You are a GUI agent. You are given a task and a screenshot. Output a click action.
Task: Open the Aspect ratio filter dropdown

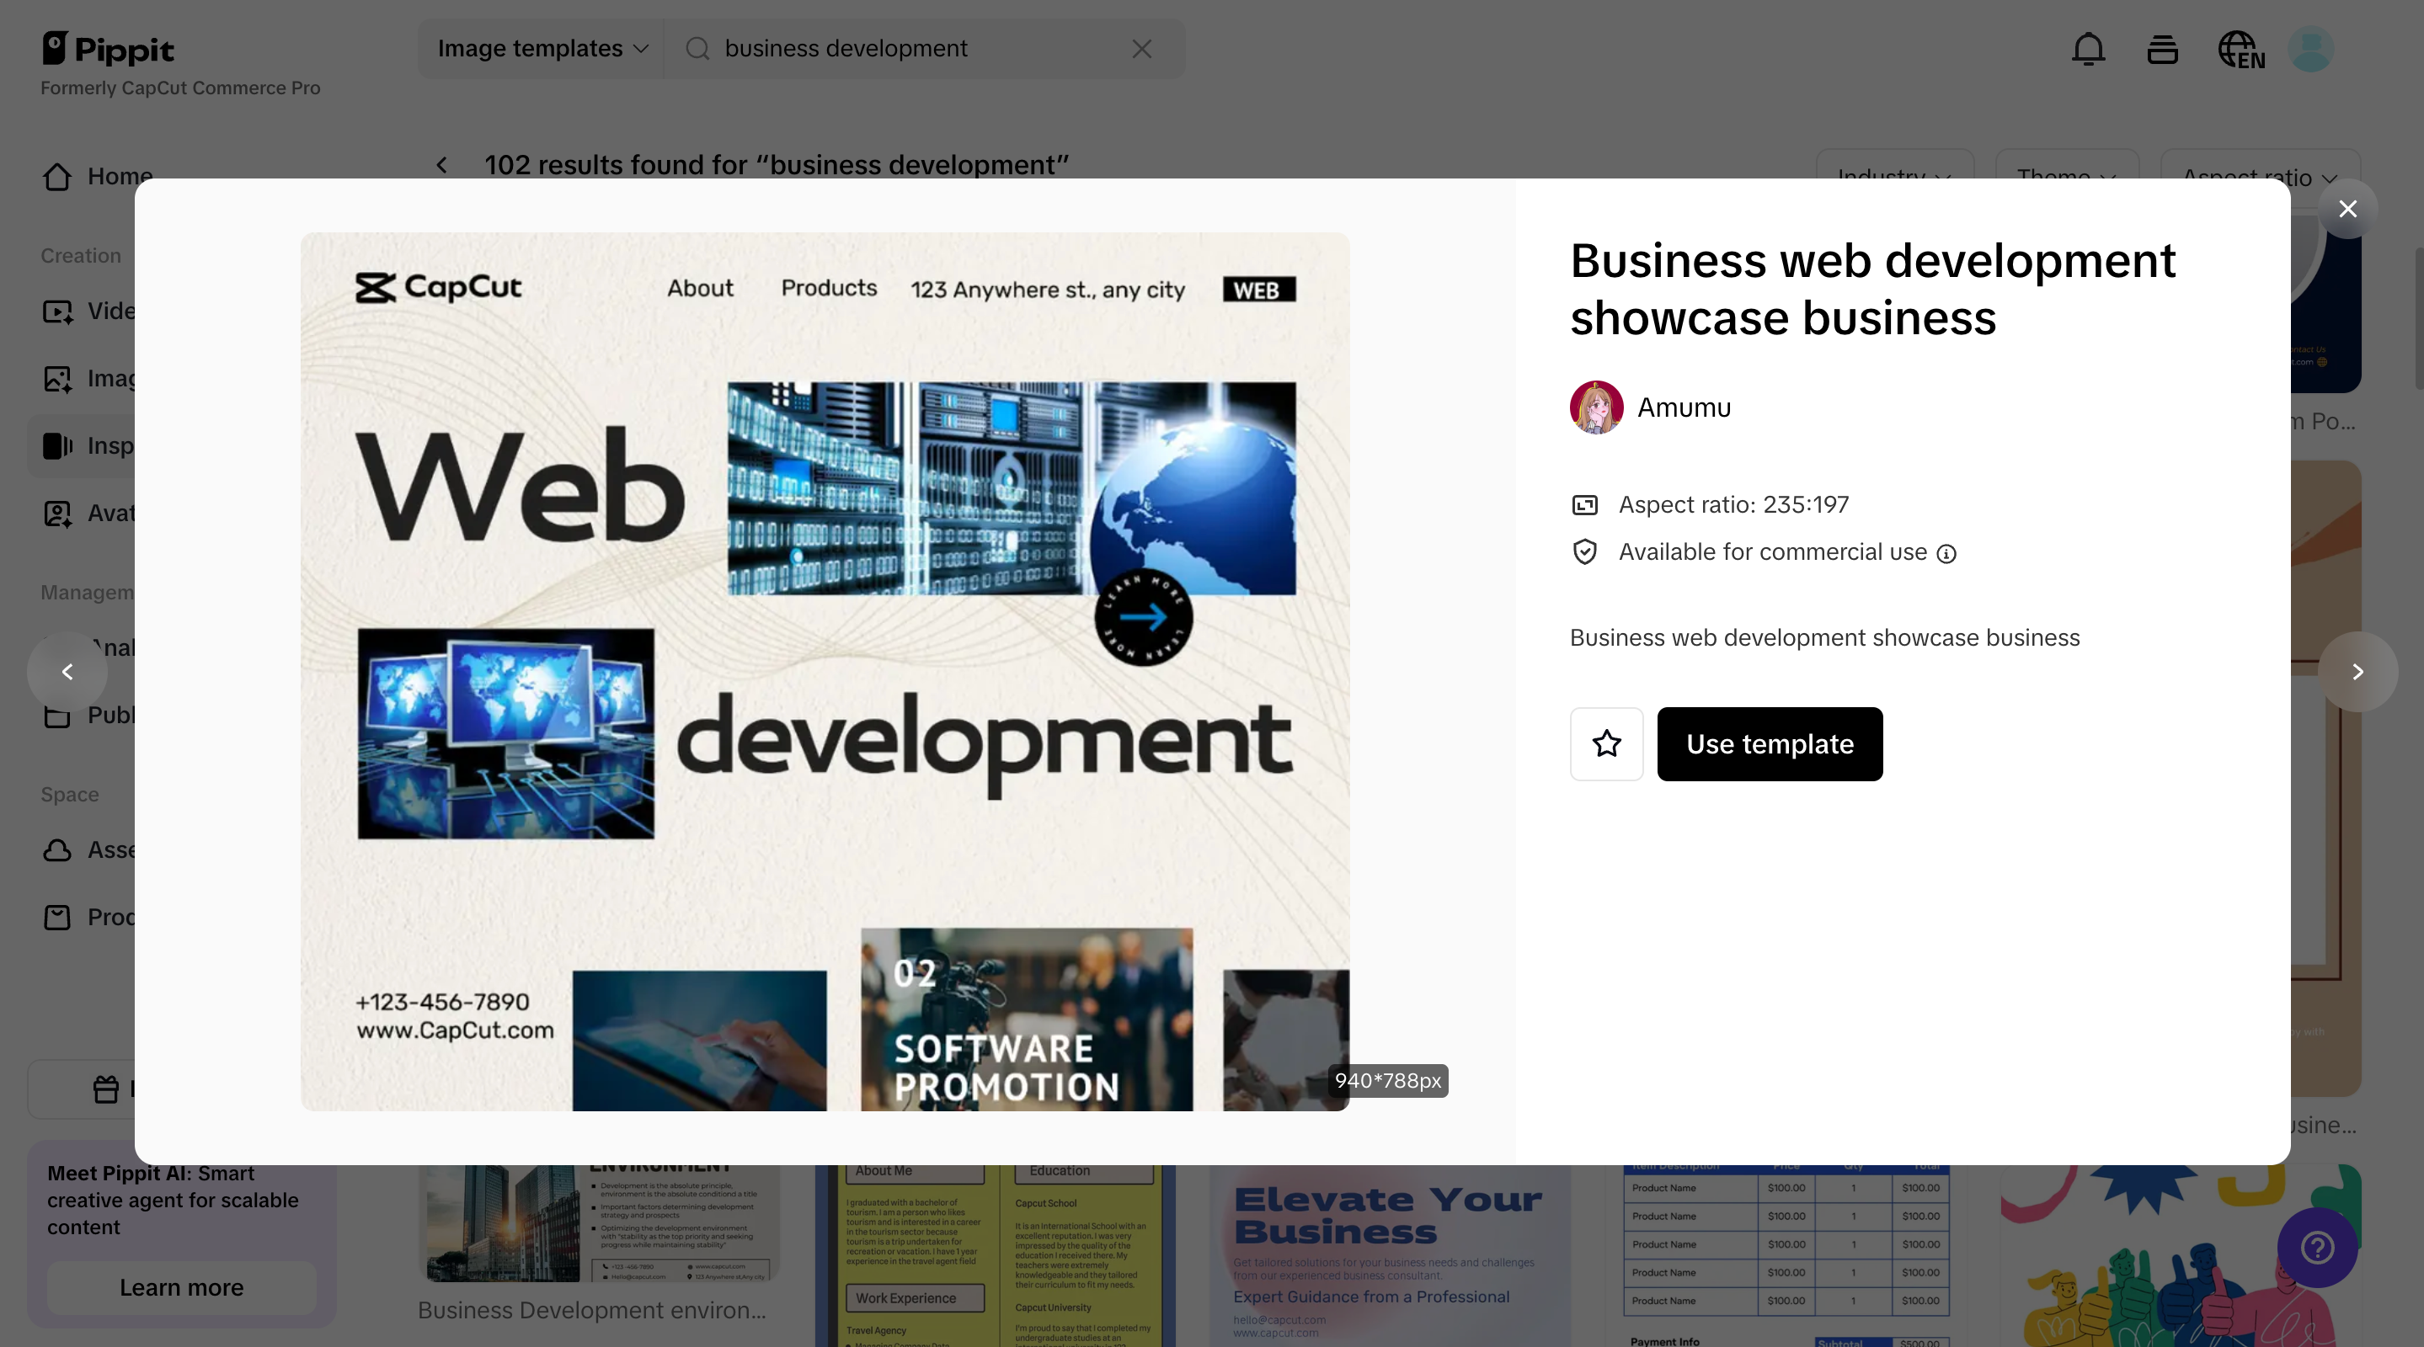click(x=2259, y=178)
